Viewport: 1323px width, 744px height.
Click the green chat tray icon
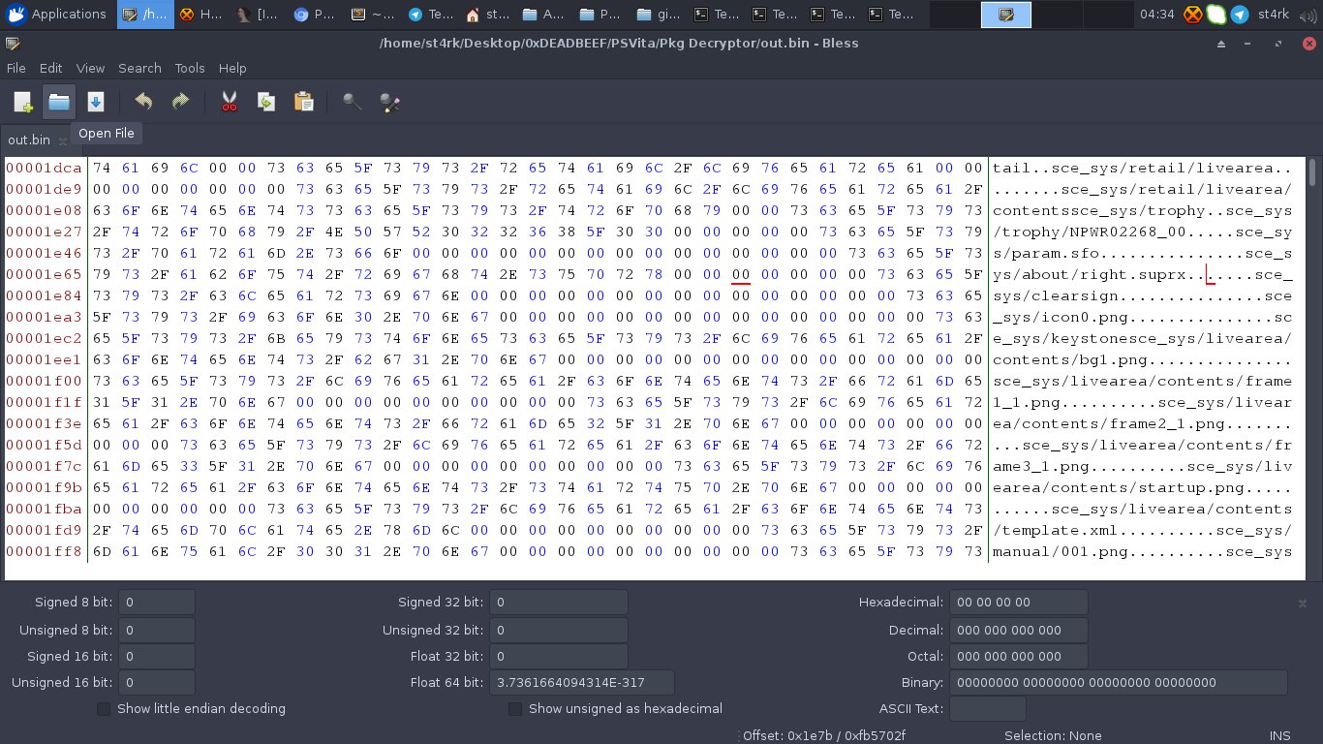click(1216, 15)
